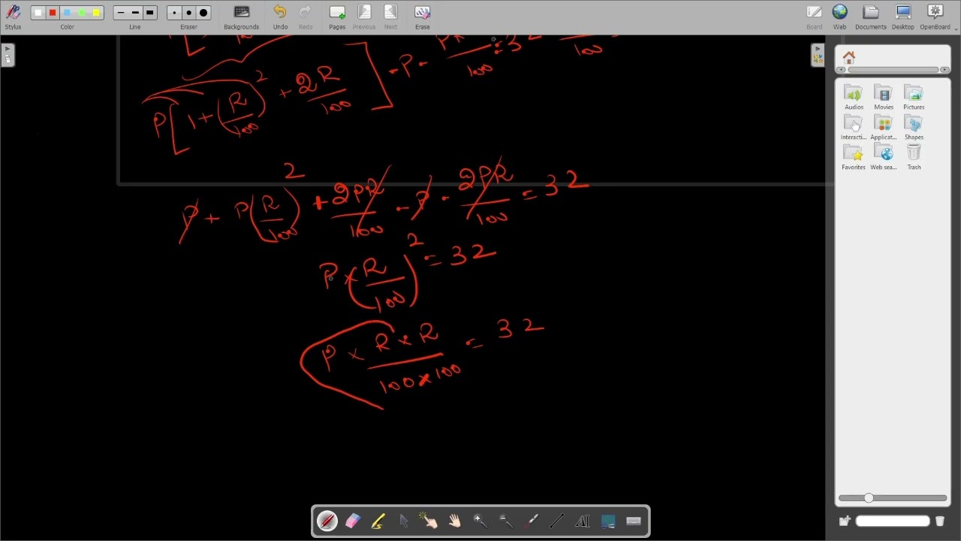
Task: Open the Favorites library folder
Action: click(854, 158)
